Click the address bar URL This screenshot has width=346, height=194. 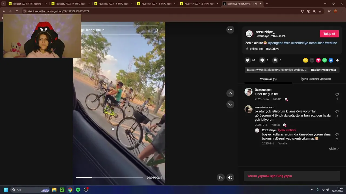(x=59, y=11)
